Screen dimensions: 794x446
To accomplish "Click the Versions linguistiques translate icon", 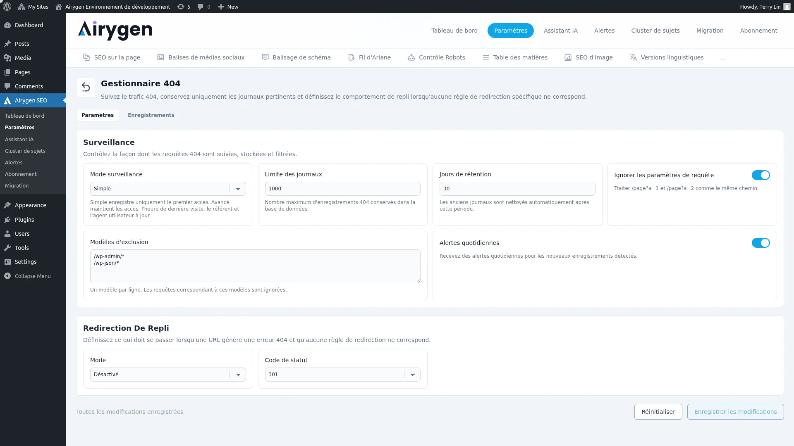I will (633, 57).
